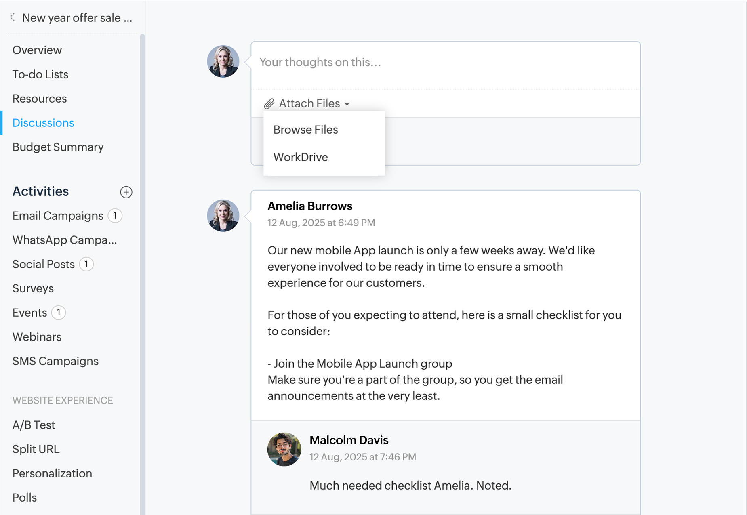747x515 pixels.
Task: Choose Browse Files from attach menu
Action: [305, 130]
